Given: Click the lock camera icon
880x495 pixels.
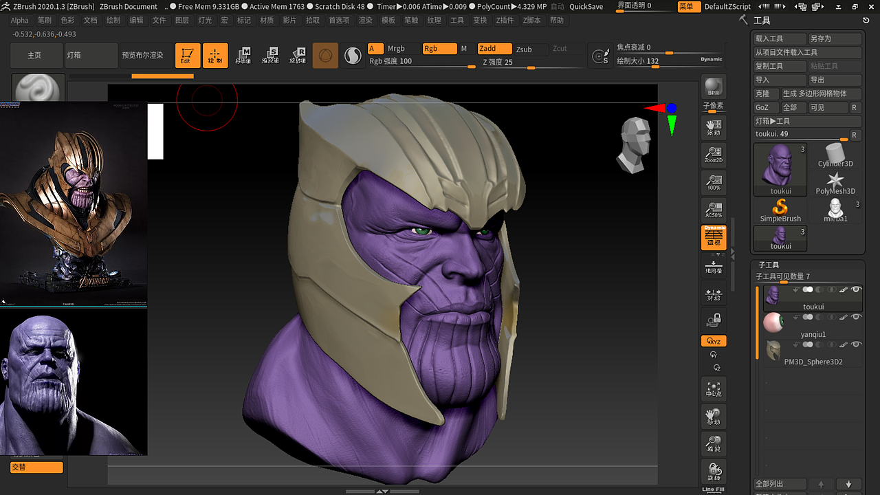Looking at the screenshot, I should click(714, 320).
